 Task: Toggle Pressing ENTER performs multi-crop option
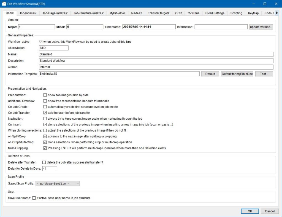tap(45, 148)
